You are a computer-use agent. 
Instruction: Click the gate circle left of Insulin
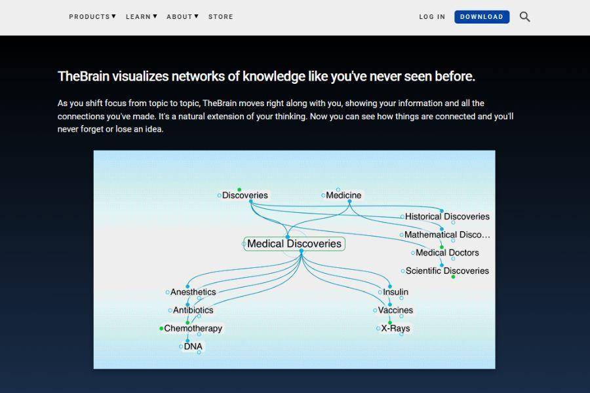380,292
